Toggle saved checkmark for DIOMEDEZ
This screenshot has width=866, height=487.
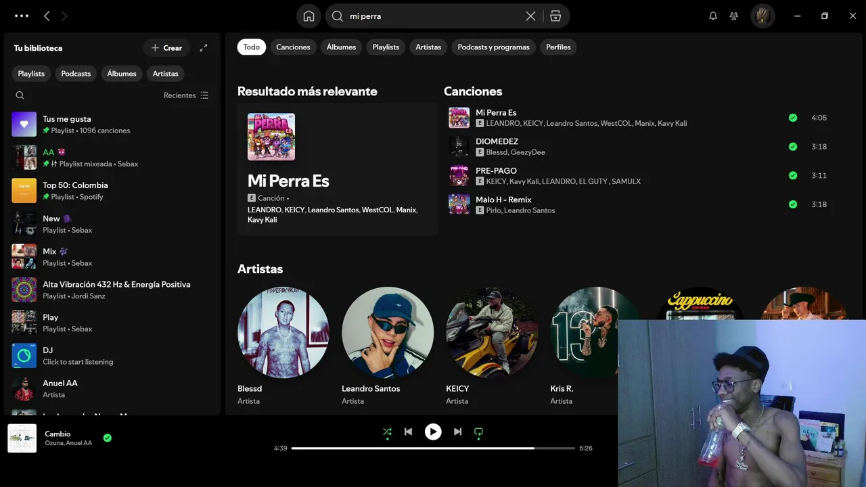(793, 147)
